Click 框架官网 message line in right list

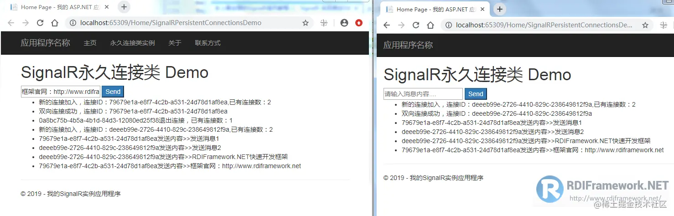coord(533,150)
